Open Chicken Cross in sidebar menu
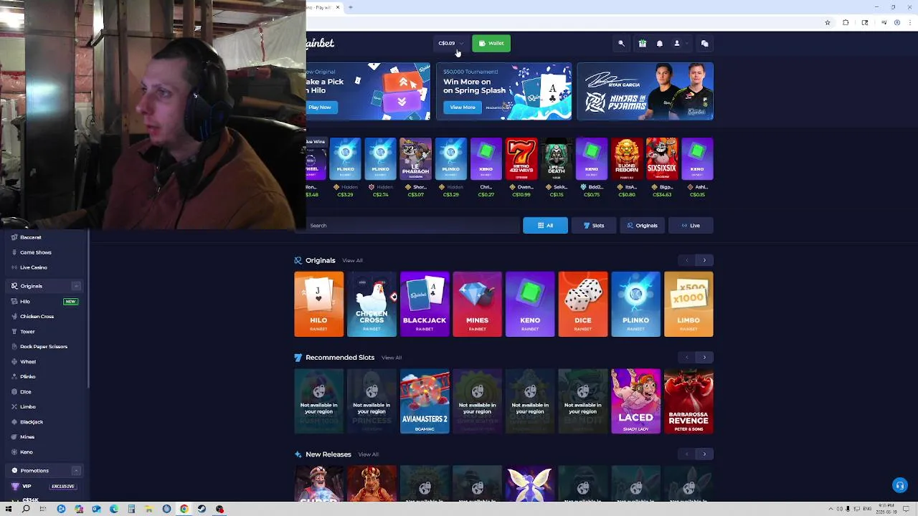 (37, 317)
